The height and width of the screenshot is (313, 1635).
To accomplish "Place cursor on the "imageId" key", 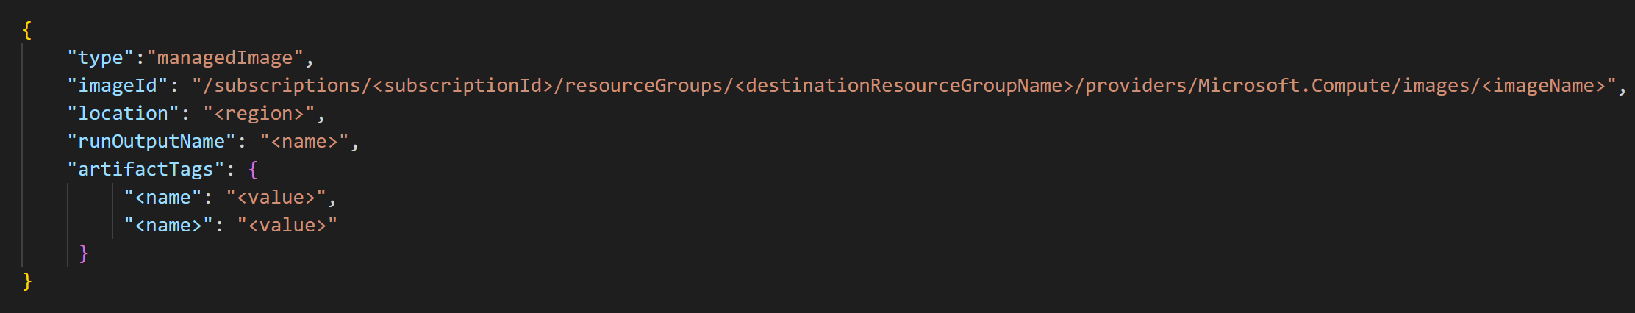I will pyautogui.click(x=118, y=86).
